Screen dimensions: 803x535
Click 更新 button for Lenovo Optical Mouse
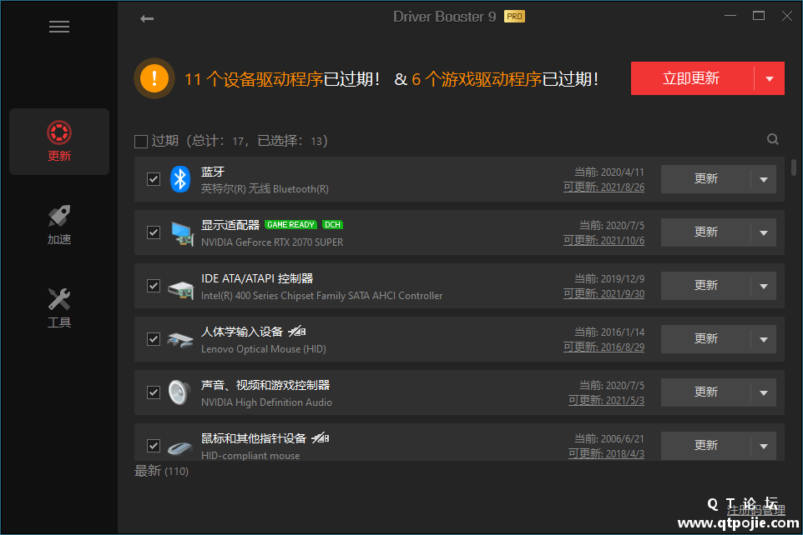pos(705,339)
